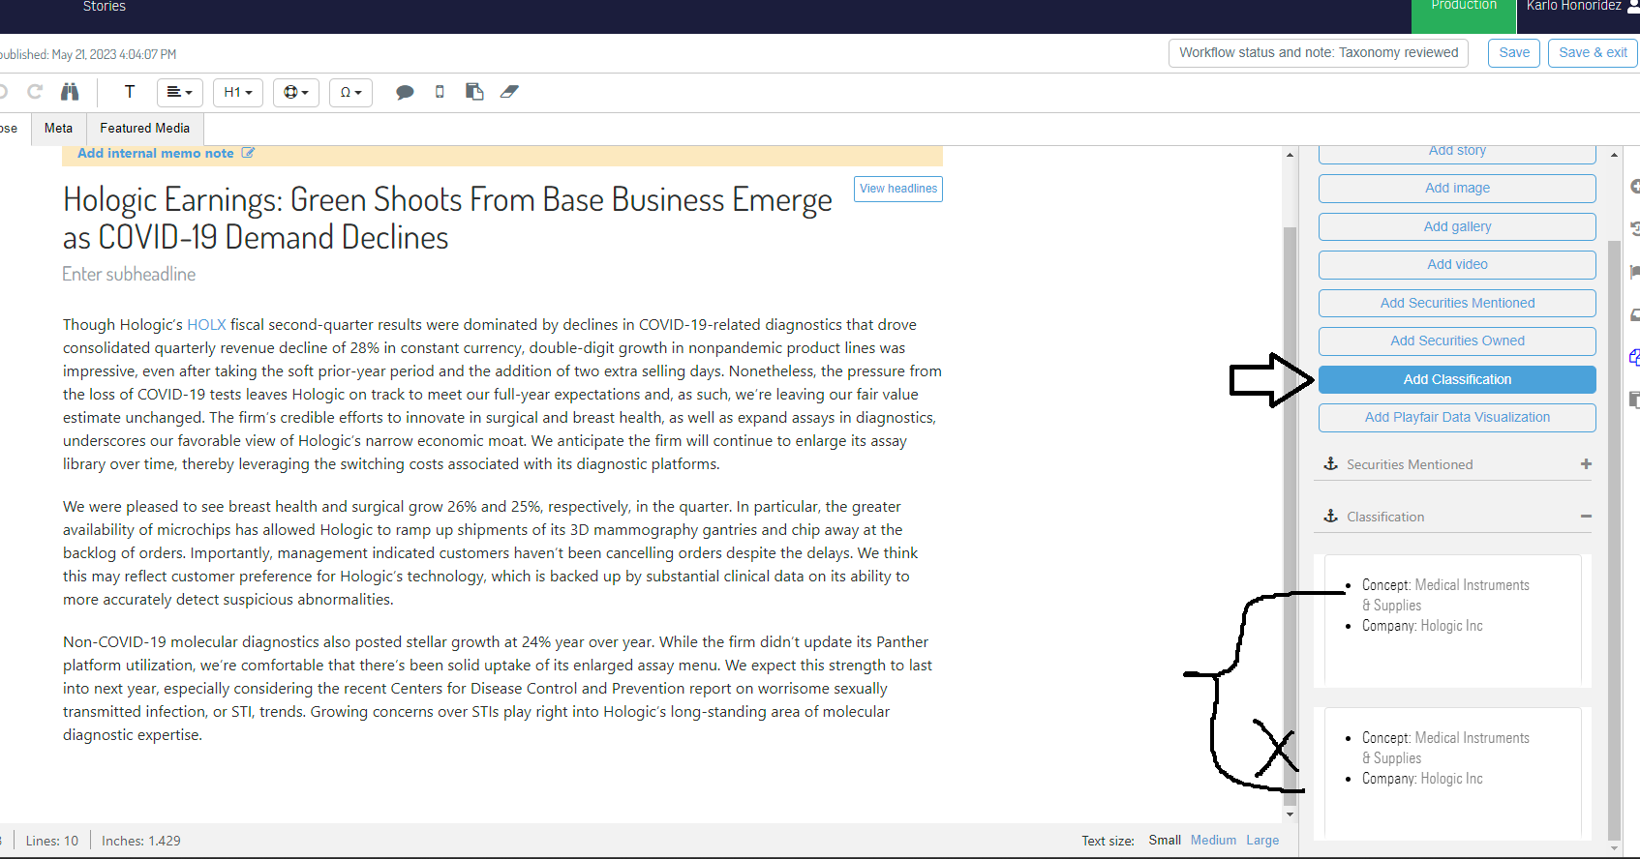Expand Securities Mentioned with the plus sign
Viewport: 1640px width, 859px height.
[1586, 464]
